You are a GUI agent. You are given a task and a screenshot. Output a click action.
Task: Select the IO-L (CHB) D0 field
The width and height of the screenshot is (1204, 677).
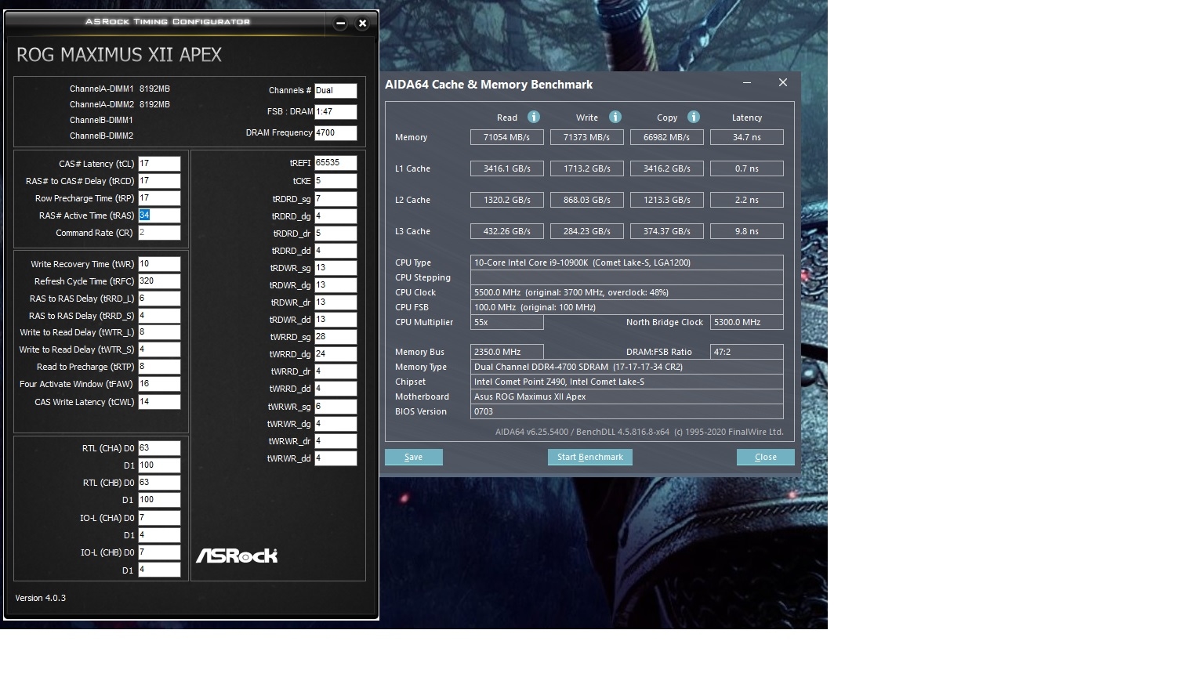coord(160,552)
